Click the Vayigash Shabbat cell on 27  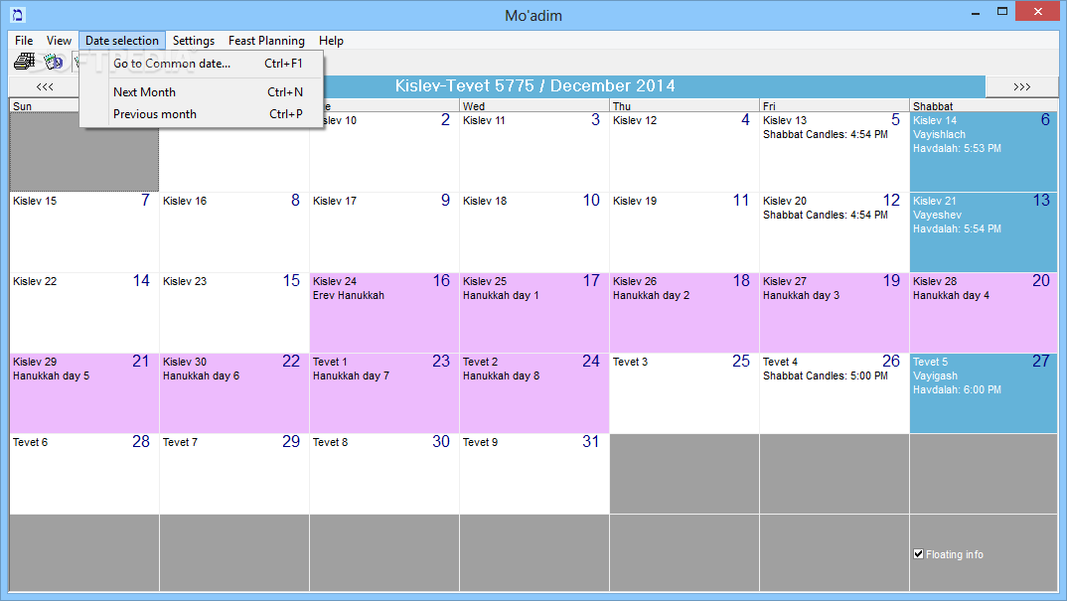coord(984,393)
